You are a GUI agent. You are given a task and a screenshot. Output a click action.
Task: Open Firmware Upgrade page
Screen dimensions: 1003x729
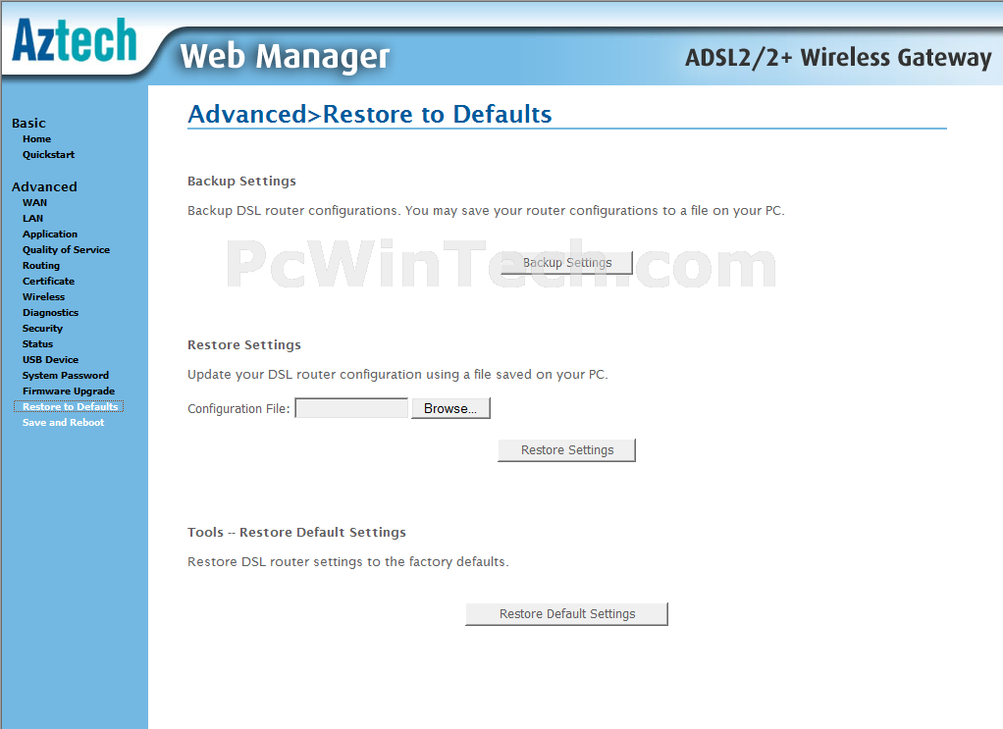click(x=69, y=391)
